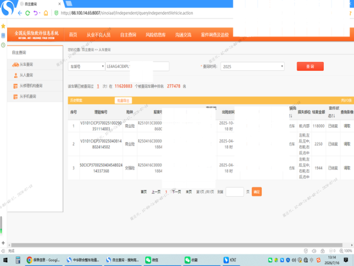Open the 首页 tab in the orange navigation bar
354x266 pixels.
(73, 35)
